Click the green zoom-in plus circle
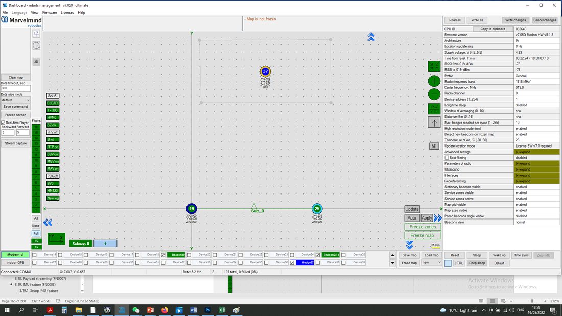Screen dimensions: 562x316 434,81
